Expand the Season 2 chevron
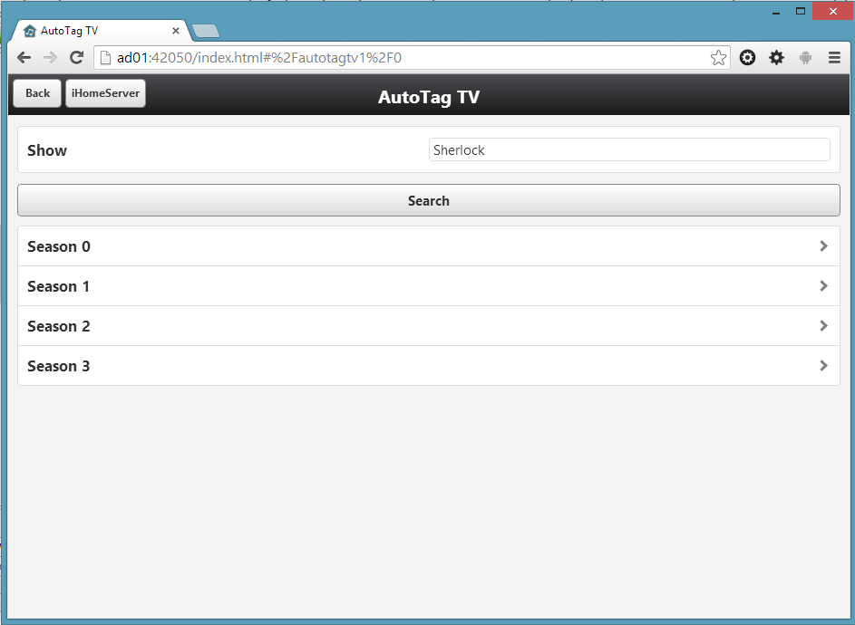The width and height of the screenshot is (855, 625). (823, 326)
